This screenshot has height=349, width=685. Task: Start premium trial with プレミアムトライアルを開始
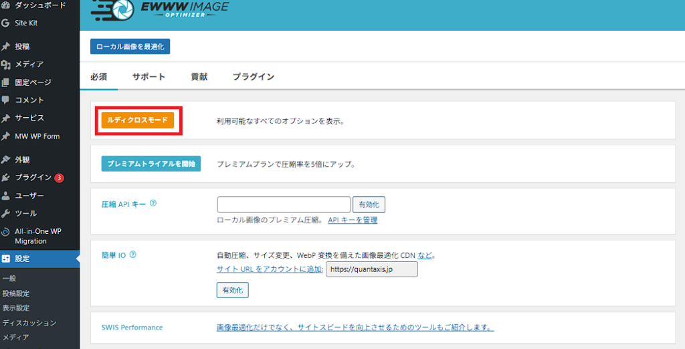(x=151, y=164)
